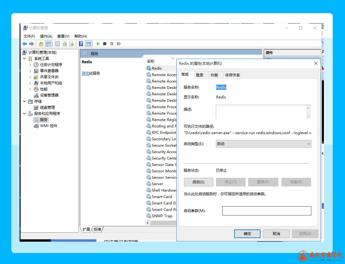Collapse the 系统工具 tree node
The width and height of the screenshot is (345, 264).
[x=24, y=59]
